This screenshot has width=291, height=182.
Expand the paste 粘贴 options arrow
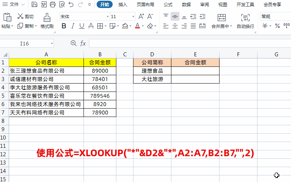(12, 26)
